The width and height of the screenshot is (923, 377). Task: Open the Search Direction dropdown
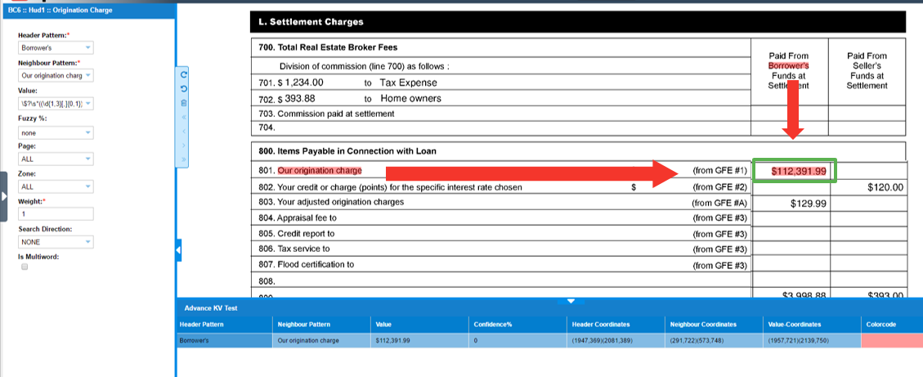tap(56, 242)
